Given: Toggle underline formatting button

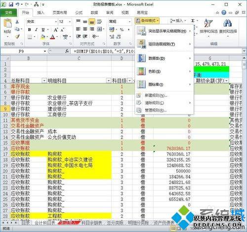Looking at the screenshot, I should pos(43,30).
